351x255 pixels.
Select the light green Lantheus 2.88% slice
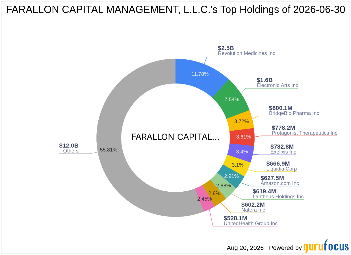224,185
